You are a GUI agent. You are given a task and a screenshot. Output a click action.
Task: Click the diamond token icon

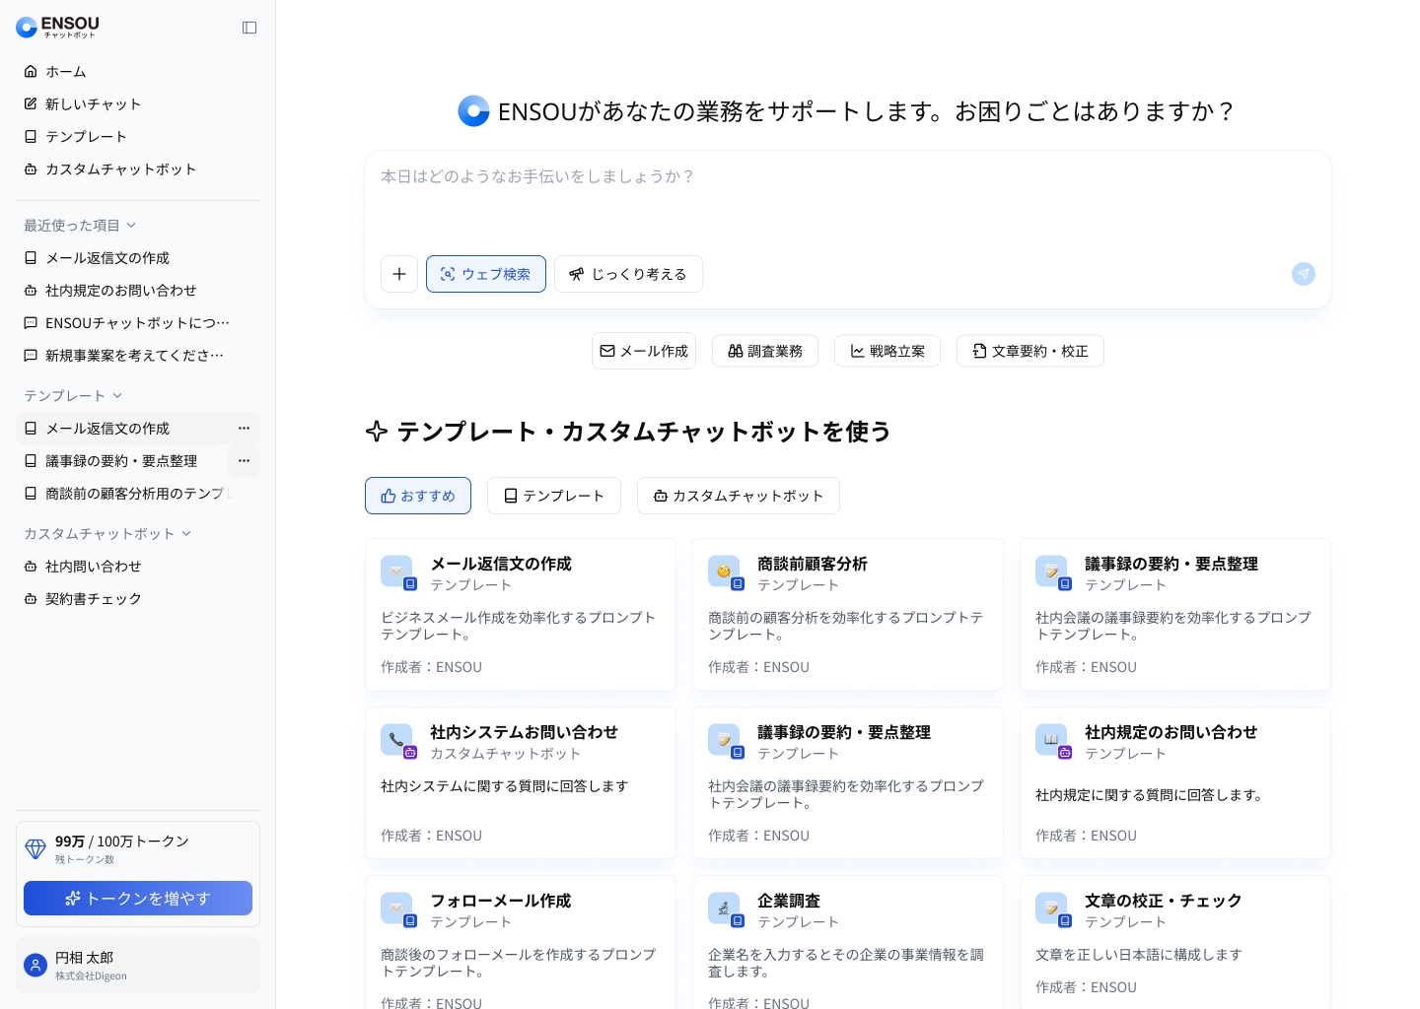35,848
